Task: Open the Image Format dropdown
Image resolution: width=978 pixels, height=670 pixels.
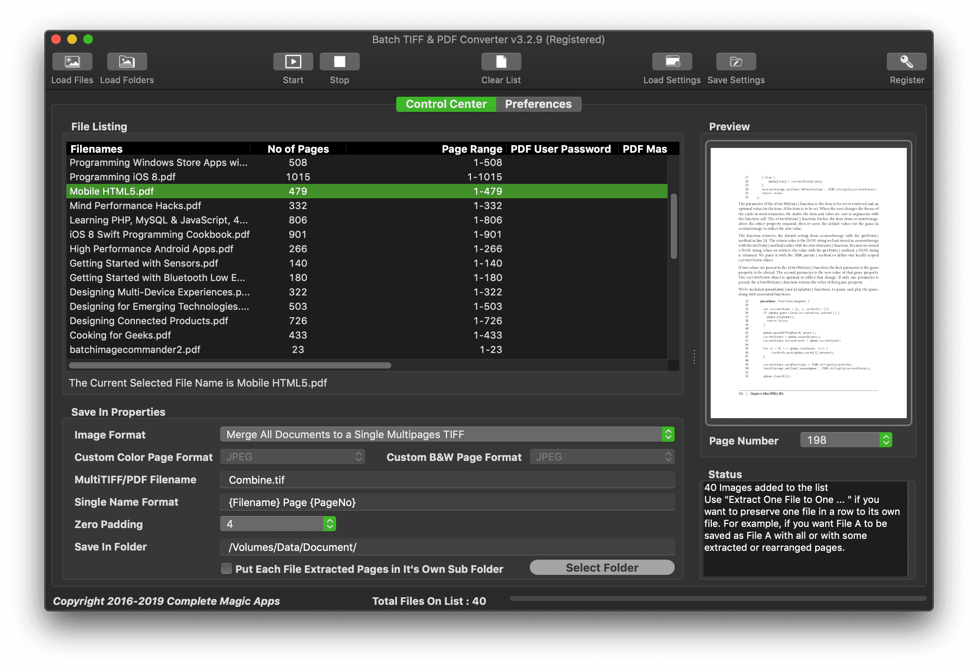Action: tap(447, 434)
